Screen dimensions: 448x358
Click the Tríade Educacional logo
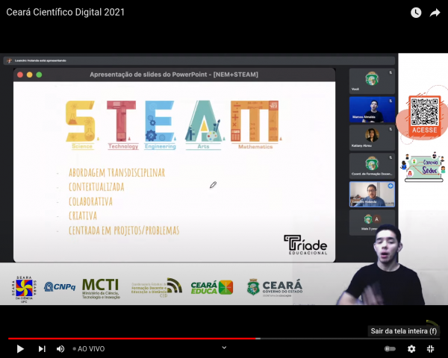click(305, 245)
